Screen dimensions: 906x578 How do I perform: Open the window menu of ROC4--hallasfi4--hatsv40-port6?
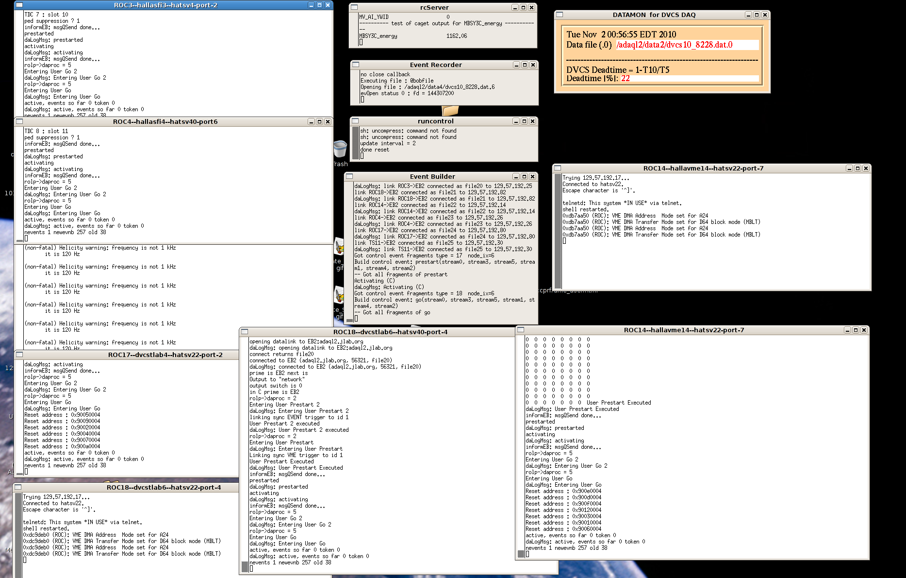coord(19,121)
